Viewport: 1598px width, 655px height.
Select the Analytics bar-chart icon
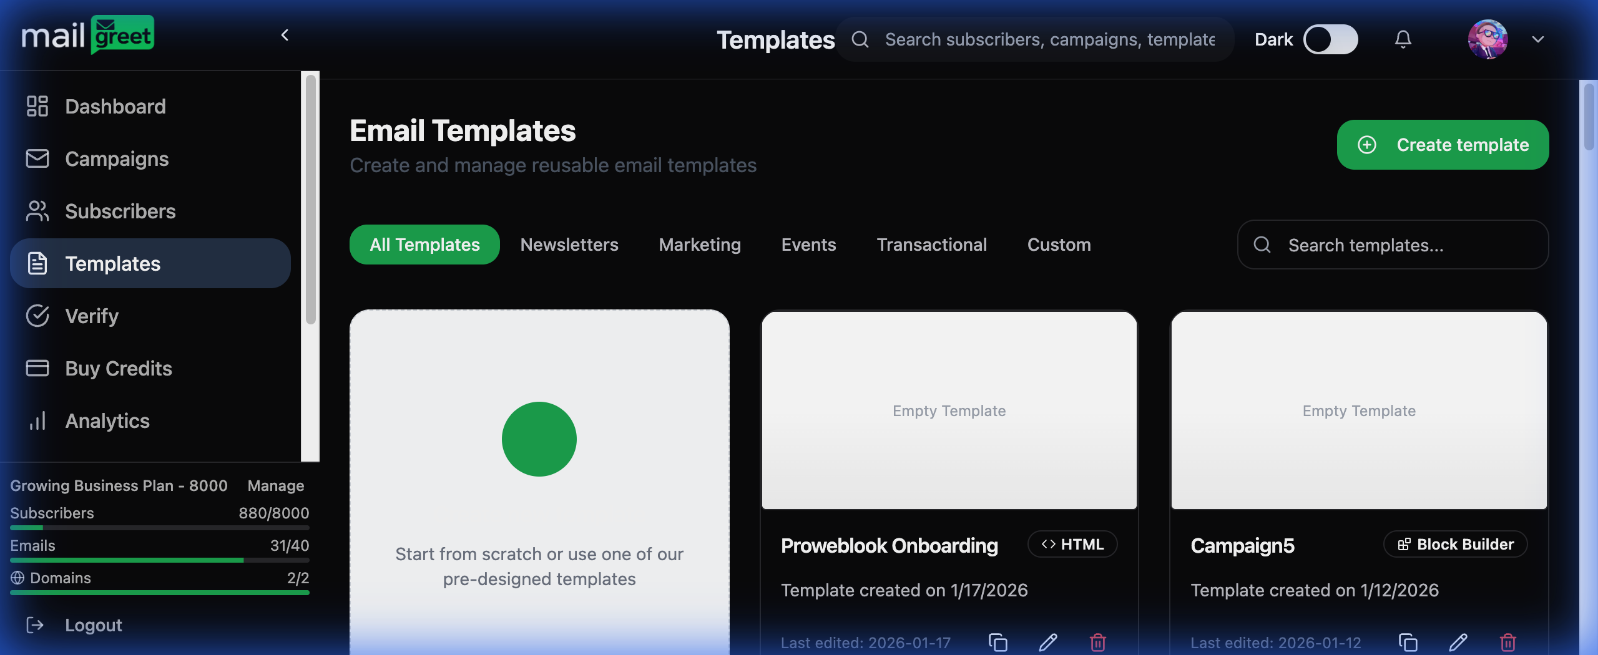[37, 420]
